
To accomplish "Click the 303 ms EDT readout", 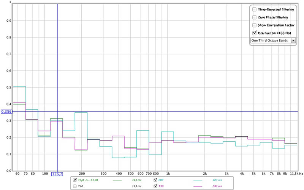I will 217,179.
